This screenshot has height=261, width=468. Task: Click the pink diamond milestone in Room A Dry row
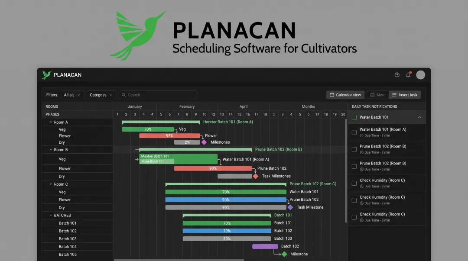204,142
